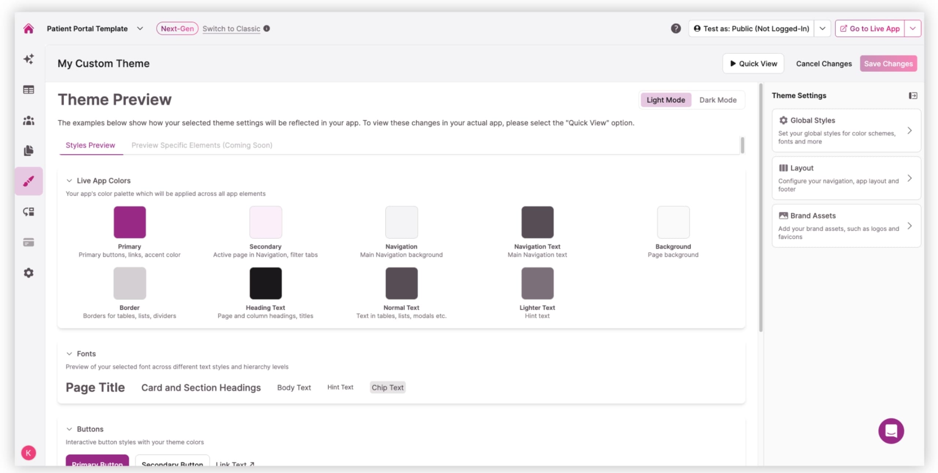The image size is (938, 473).
Task: Expand the Patient Portal Template dropdown
Action: pyautogui.click(x=140, y=29)
